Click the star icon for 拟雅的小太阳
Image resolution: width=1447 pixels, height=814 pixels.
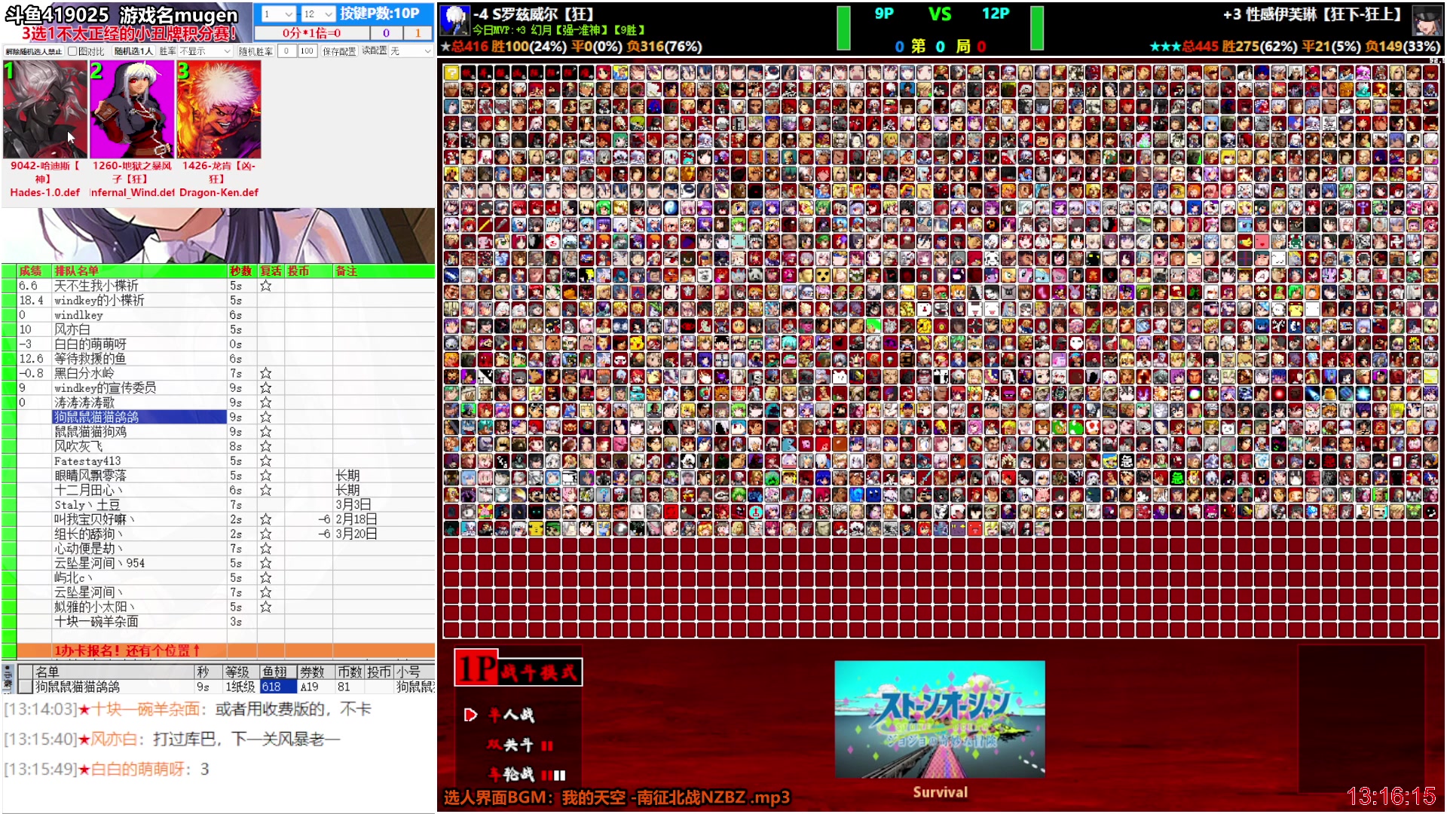coord(265,607)
